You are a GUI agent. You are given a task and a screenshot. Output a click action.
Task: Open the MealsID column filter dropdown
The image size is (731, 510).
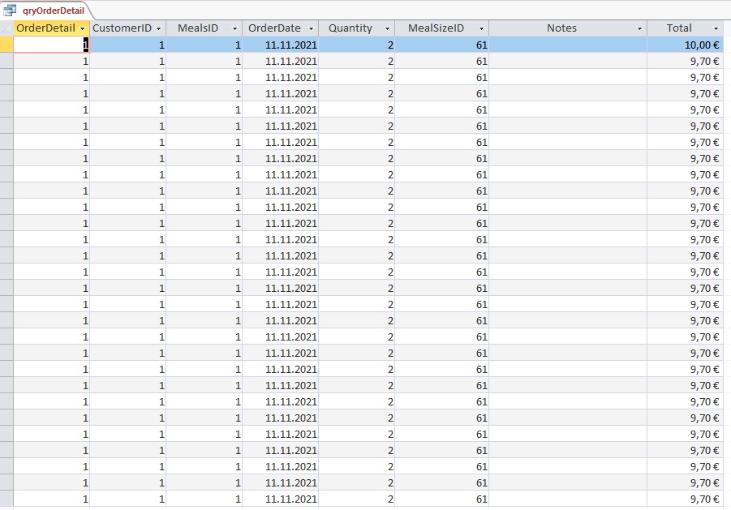pyautogui.click(x=235, y=28)
